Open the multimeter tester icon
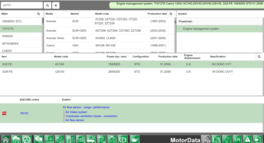Screen dimensions: 264x143 pyautogui.click(x=70, y=139)
